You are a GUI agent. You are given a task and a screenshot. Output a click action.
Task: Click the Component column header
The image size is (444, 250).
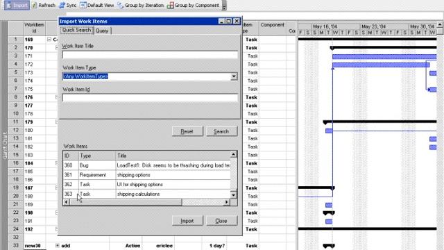(x=273, y=28)
